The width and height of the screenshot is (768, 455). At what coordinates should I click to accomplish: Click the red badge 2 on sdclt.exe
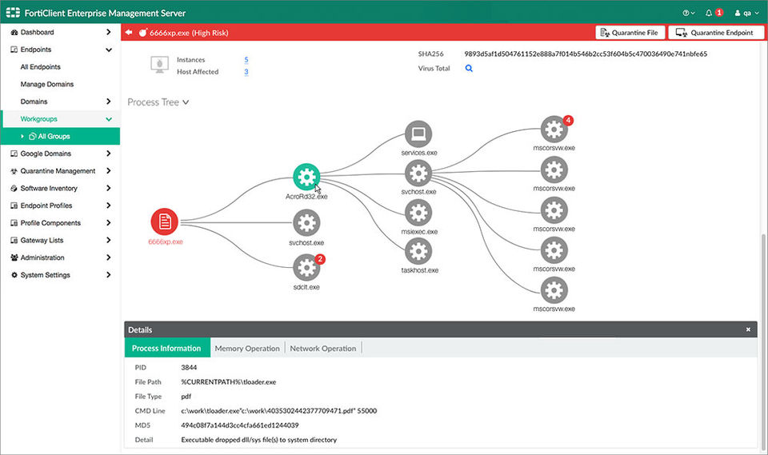point(320,259)
